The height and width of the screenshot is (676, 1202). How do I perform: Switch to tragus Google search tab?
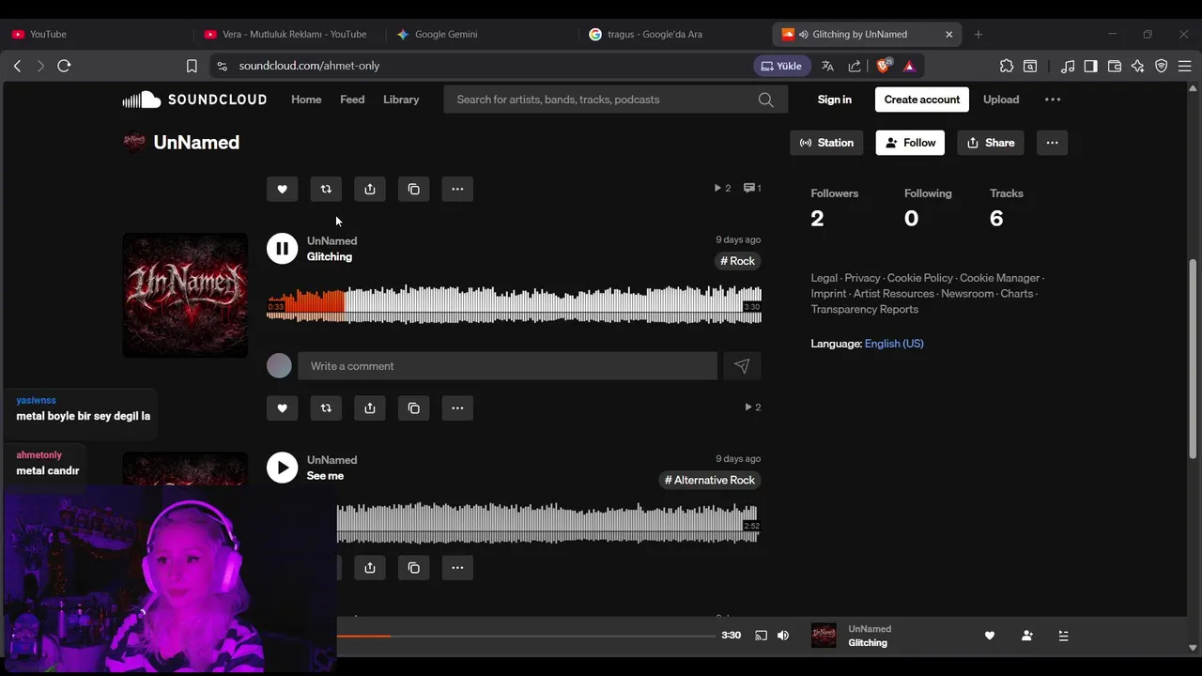(673, 34)
